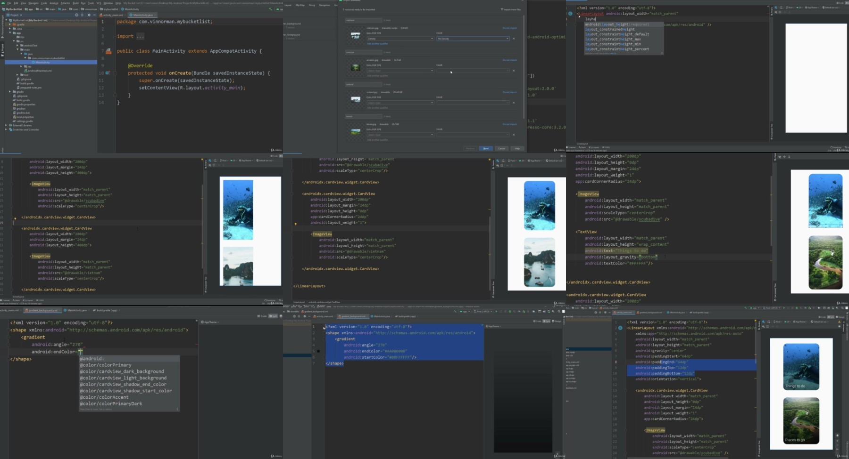Select @color/colorAccent from the autocomplete list

pyautogui.click(x=104, y=397)
